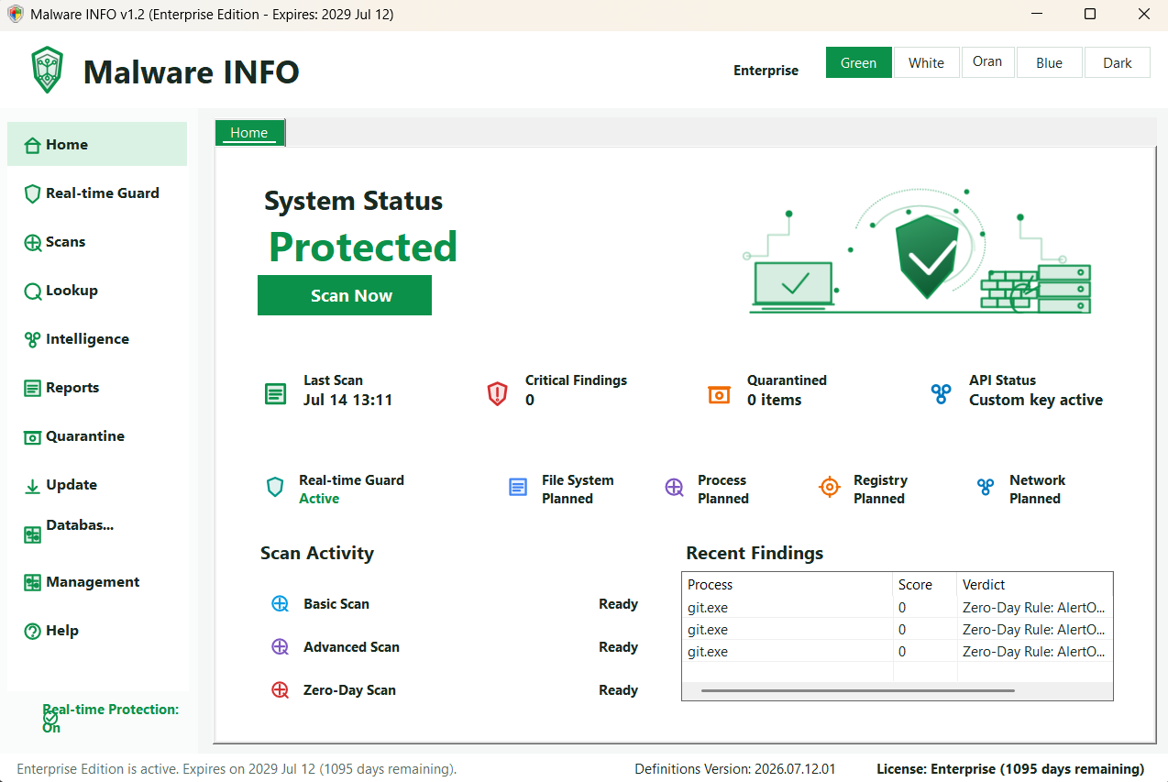Image resolution: width=1168 pixels, height=782 pixels.
Task: Click the Registry module orange target icon
Action: 830,487
